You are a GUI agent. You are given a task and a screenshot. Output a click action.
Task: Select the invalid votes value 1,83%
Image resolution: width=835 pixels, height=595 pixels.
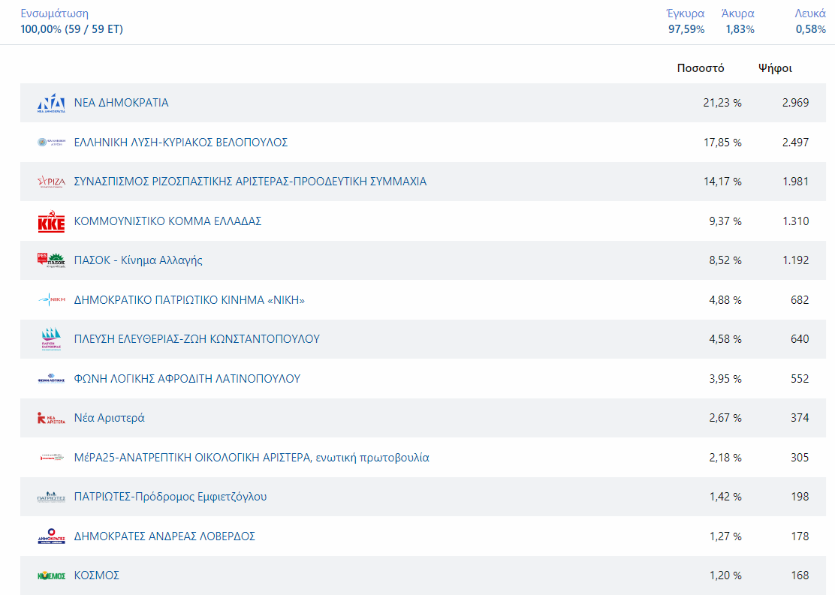click(740, 29)
